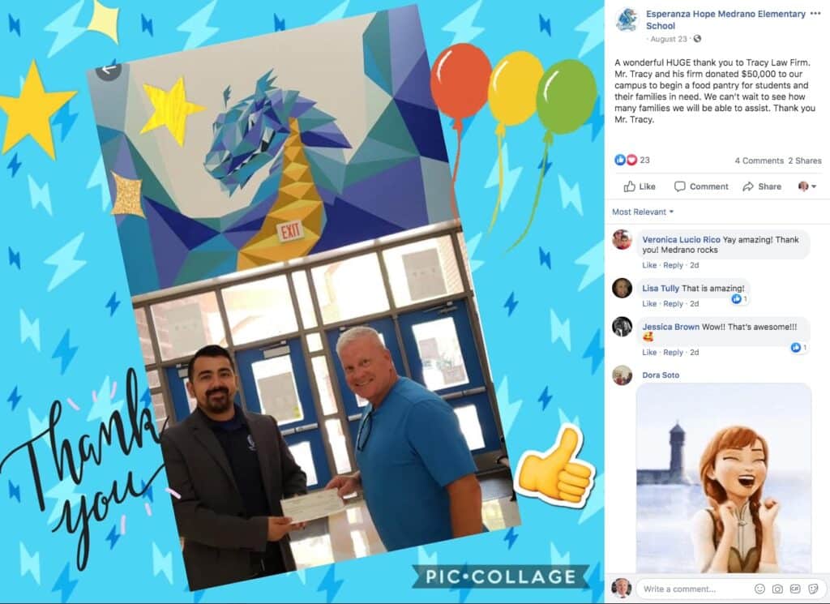Attach a photo using the camera icon
Viewport: 830px width, 604px height.
click(x=777, y=589)
